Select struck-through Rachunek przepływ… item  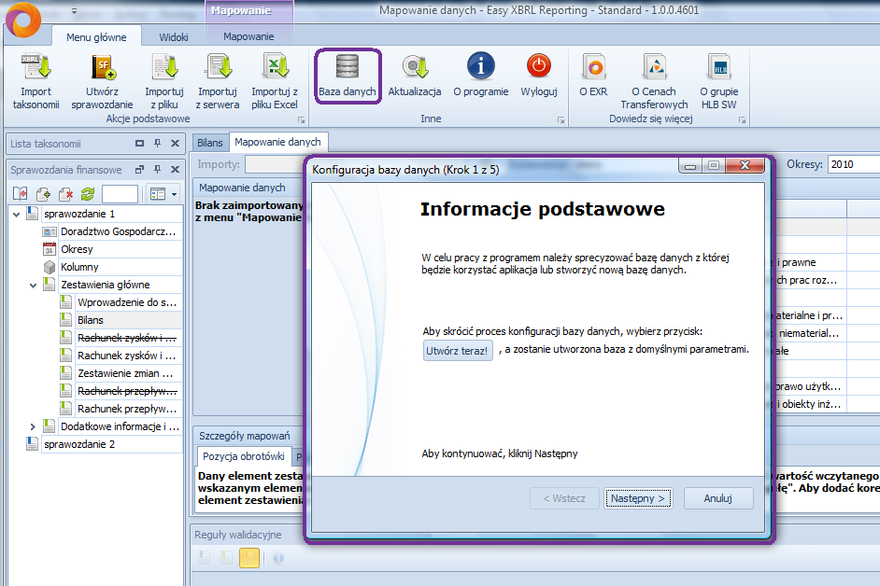(127, 391)
